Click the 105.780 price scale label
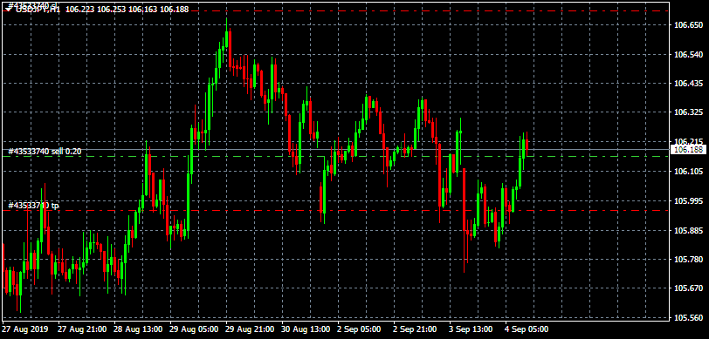This screenshot has width=709, height=339. point(687,259)
